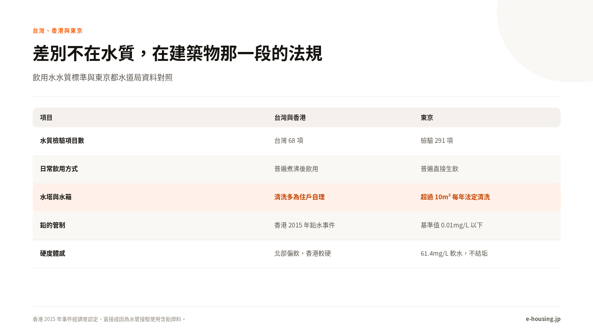Screen dimensions: 593x334
Task: Click the cell 普遍直接生飲
Action: click(x=440, y=169)
